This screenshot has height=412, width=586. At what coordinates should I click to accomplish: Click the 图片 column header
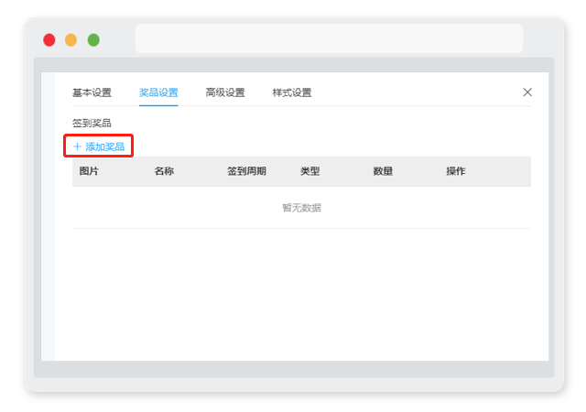pos(89,171)
